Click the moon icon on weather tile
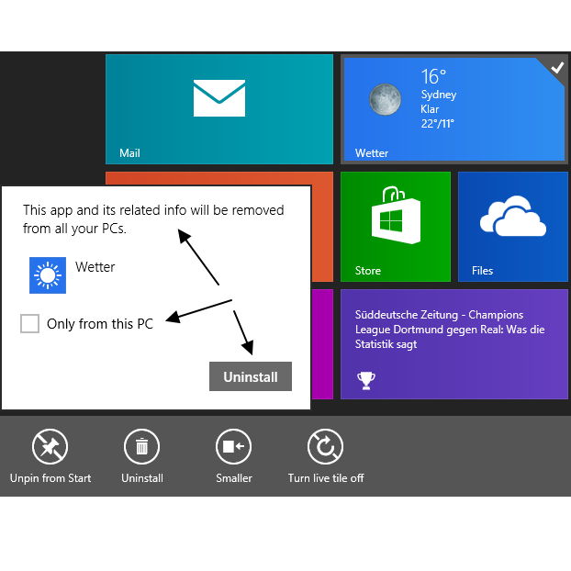Viewport: 571px width, 571px height. coord(385,99)
